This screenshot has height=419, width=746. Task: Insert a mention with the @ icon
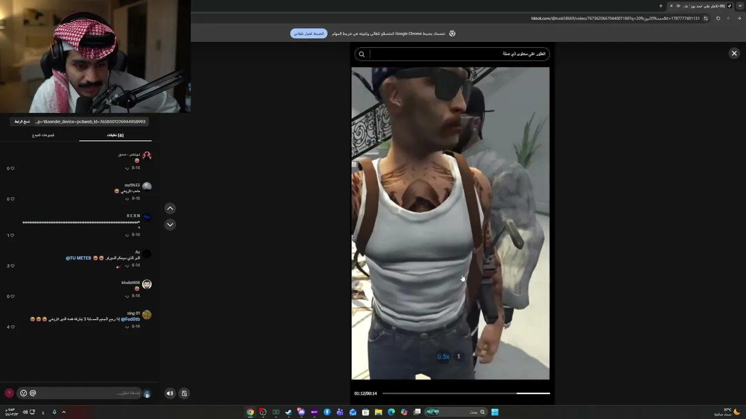point(33,393)
